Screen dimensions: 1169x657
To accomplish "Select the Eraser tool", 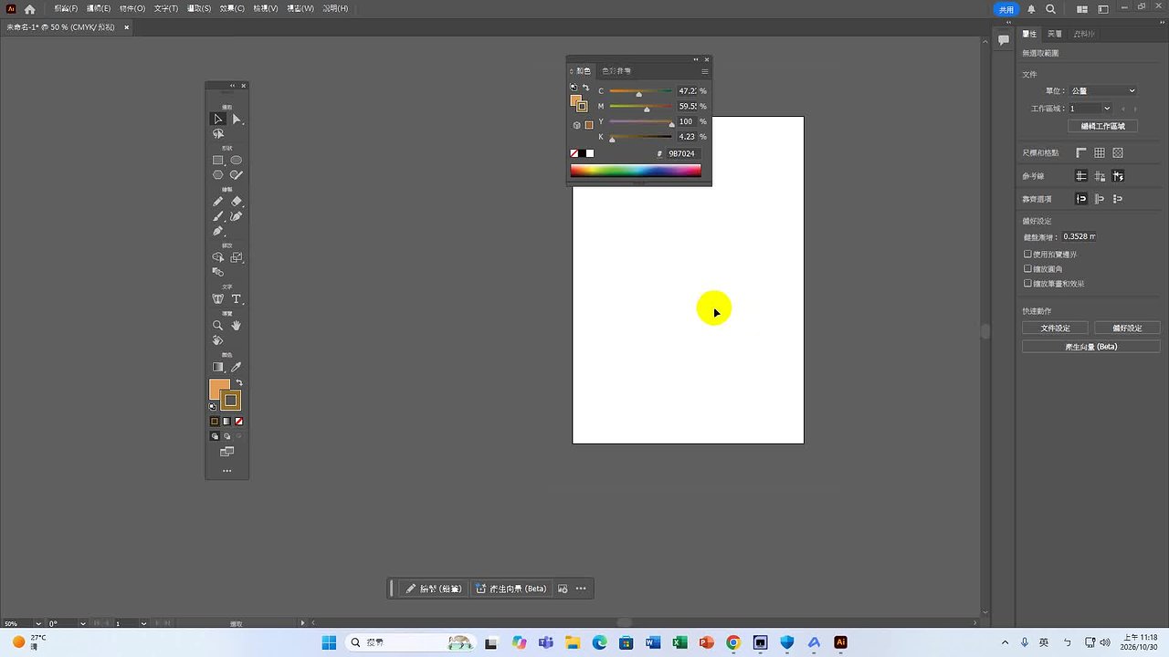I will (x=237, y=202).
